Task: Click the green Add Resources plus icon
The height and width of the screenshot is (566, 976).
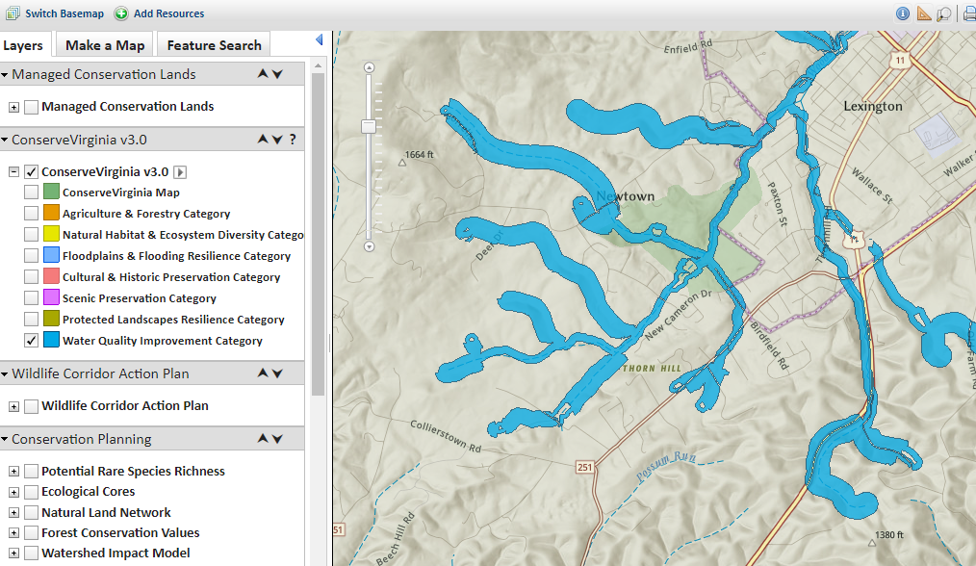Action: click(119, 13)
